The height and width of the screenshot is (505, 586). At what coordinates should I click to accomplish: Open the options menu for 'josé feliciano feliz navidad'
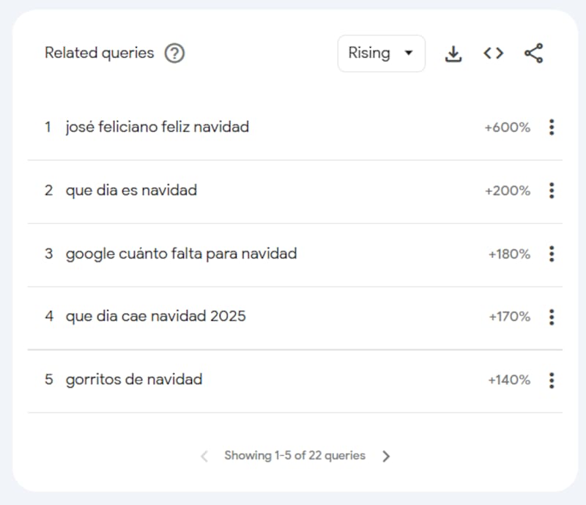[x=552, y=127]
